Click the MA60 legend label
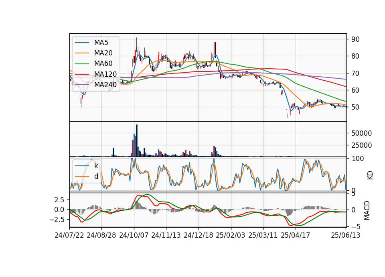This screenshot has height=277, width=385. 103,64
